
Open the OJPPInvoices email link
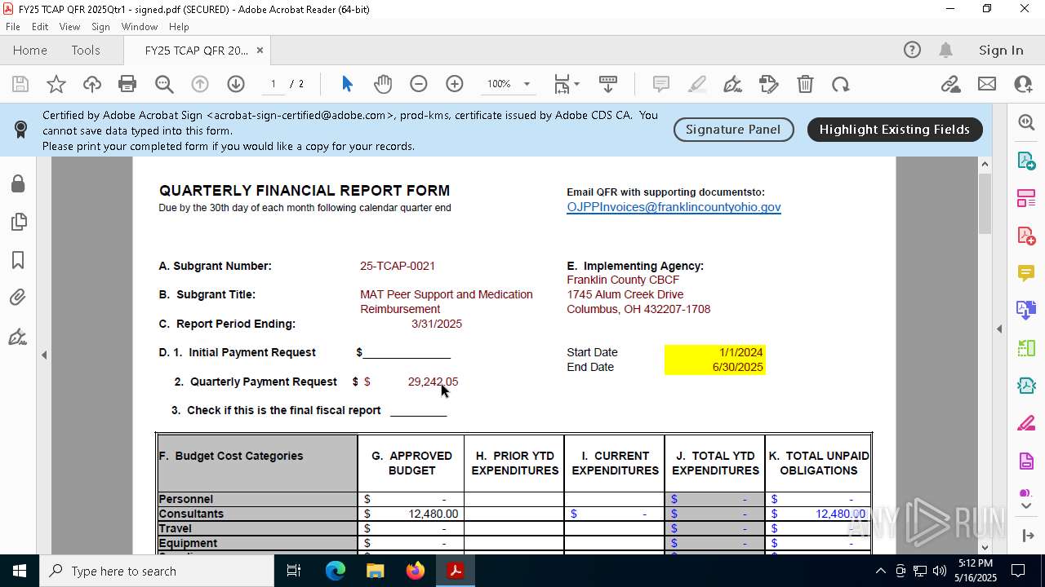pyautogui.click(x=674, y=207)
